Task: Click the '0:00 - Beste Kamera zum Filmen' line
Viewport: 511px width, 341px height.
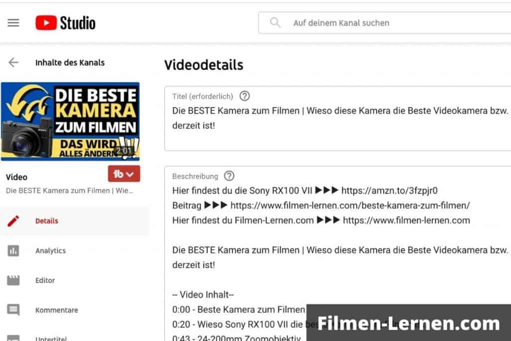Action: click(239, 310)
